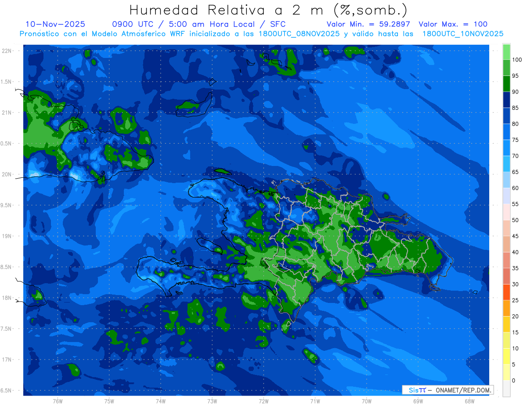Click the "69W" longitude label

click(x=418, y=401)
